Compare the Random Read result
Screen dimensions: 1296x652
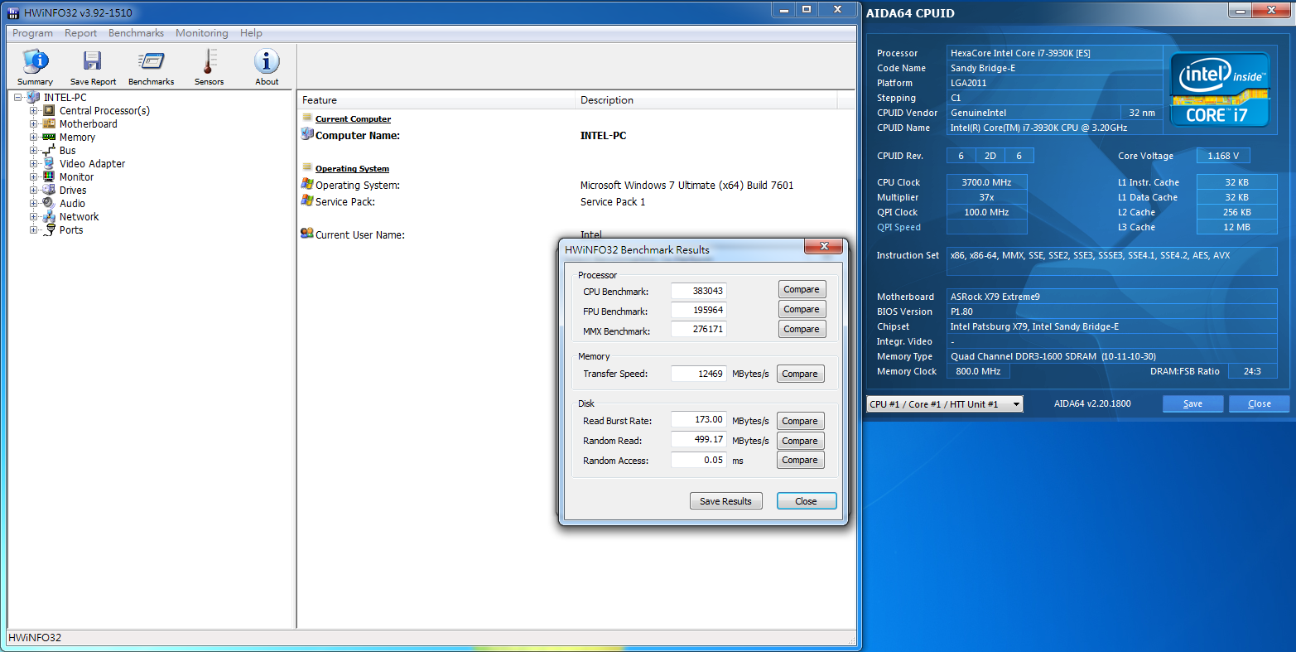[x=800, y=441]
